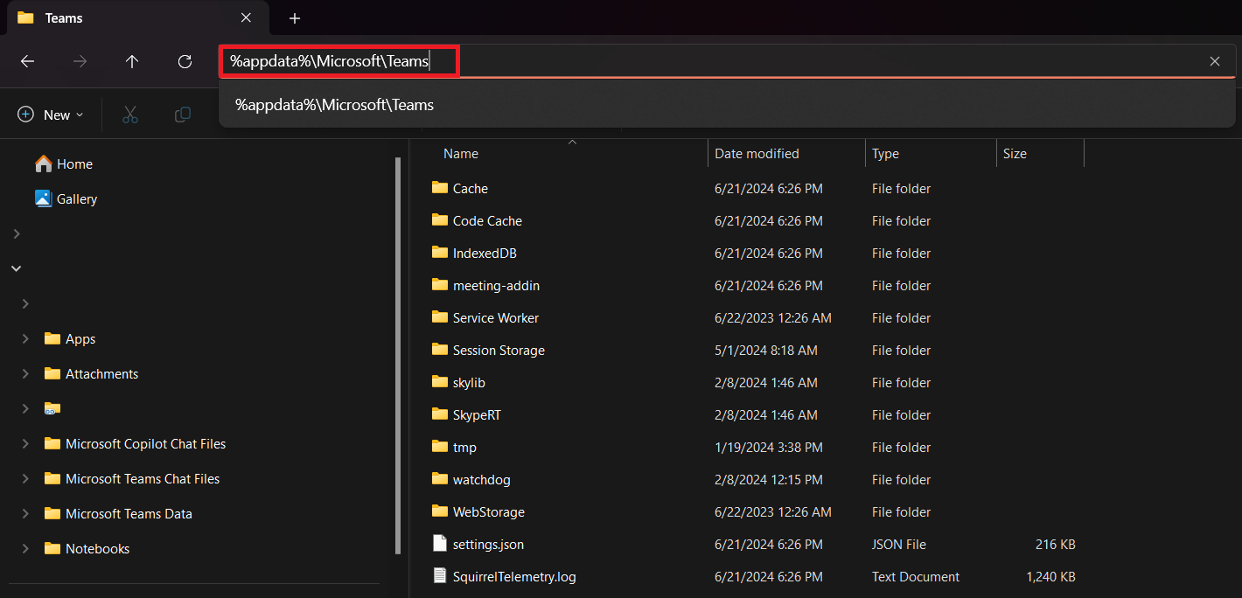Select the WebStorage folder icon
This screenshot has height=598, width=1242.
[440, 511]
